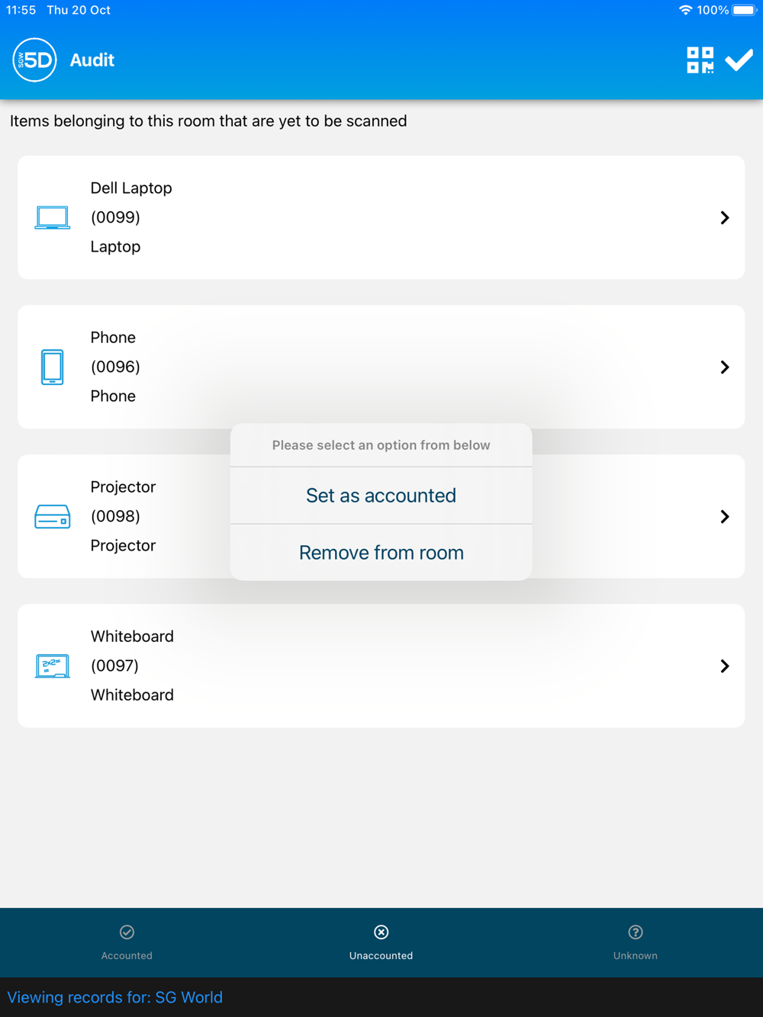Expand the Projector row chevron
This screenshot has width=763, height=1017.
(725, 516)
